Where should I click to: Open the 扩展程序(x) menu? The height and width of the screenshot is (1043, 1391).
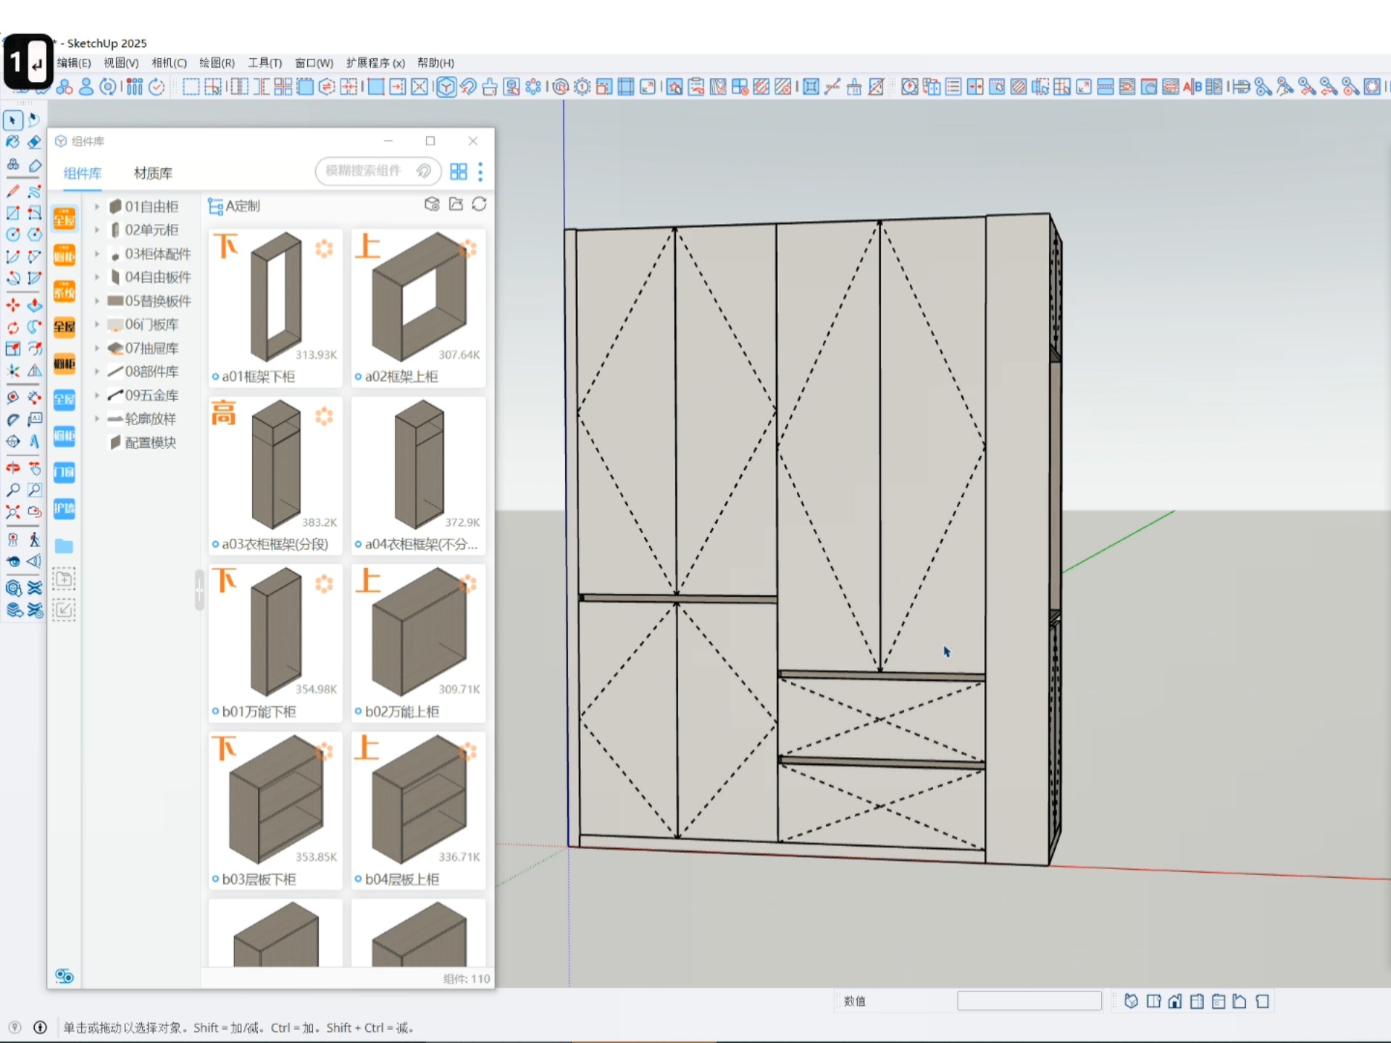375,63
